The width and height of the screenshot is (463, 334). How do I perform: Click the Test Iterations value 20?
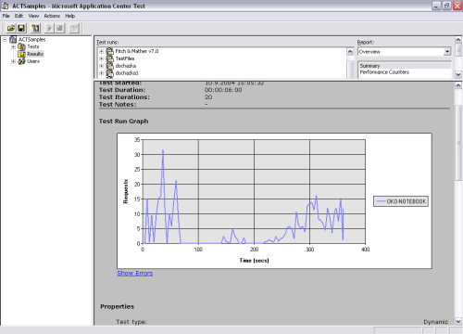[x=208, y=97]
